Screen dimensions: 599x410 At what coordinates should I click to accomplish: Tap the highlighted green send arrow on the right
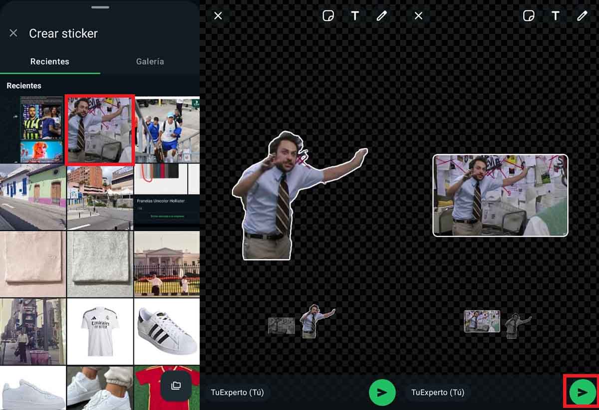tap(581, 393)
